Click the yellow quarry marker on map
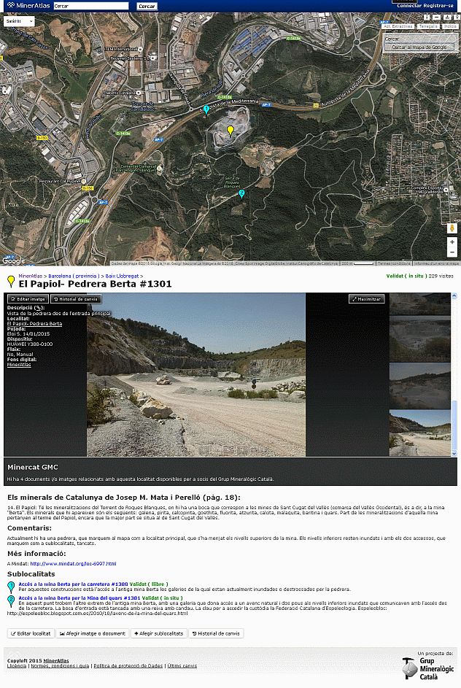Screen dimensions: 461x688 click(x=230, y=130)
